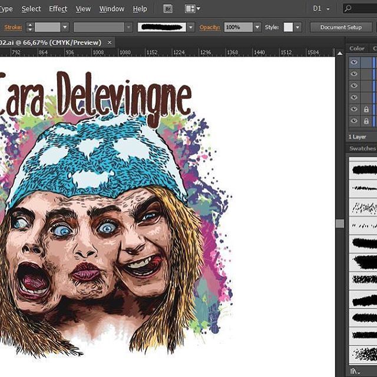This screenshot has width=377, height=377.
Task: Close the document tab
Action: tap(110, 42)
